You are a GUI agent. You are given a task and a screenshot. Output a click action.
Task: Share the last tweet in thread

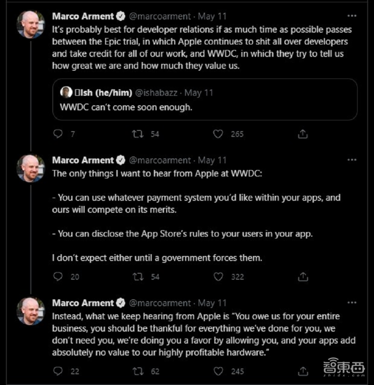302,371
